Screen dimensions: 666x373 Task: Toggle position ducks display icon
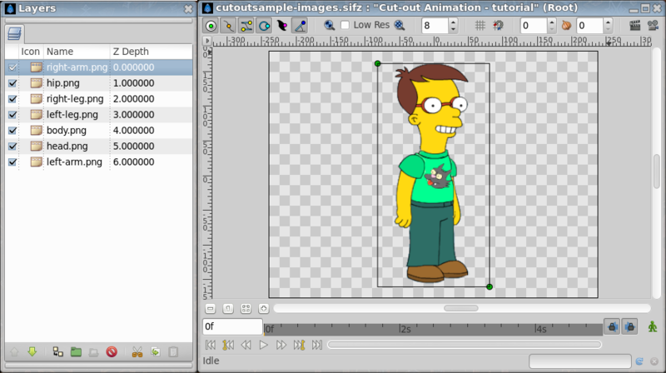pyautogui.click(x=211, y=26)
